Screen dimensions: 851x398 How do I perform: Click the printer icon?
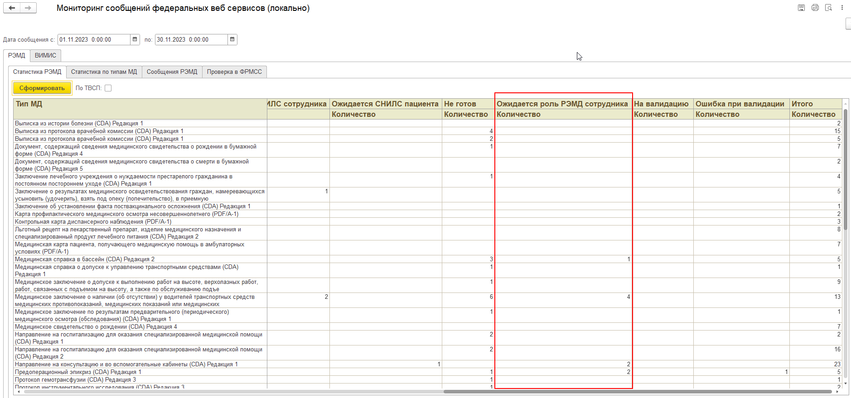(815, 8)
